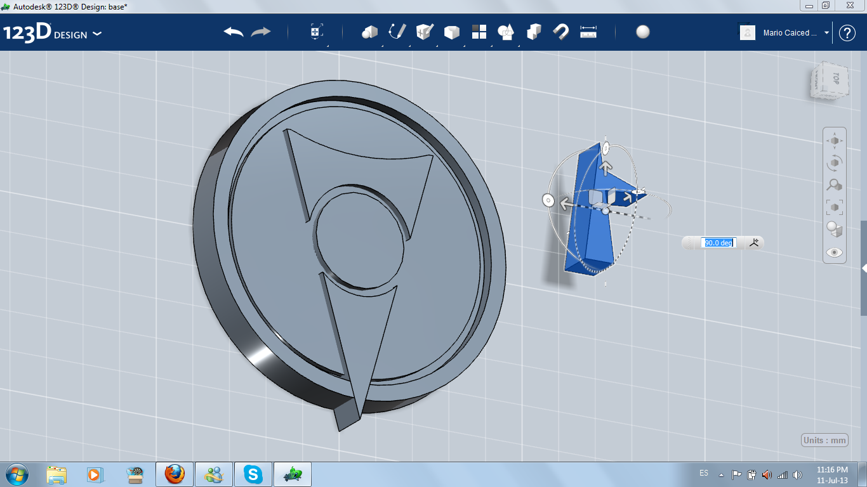The image size is (867, 487).
Task: Open the Mario Caiced account dropdown
Action: point(796,33)
